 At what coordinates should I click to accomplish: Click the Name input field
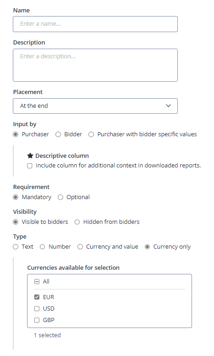tap(95, 24)
